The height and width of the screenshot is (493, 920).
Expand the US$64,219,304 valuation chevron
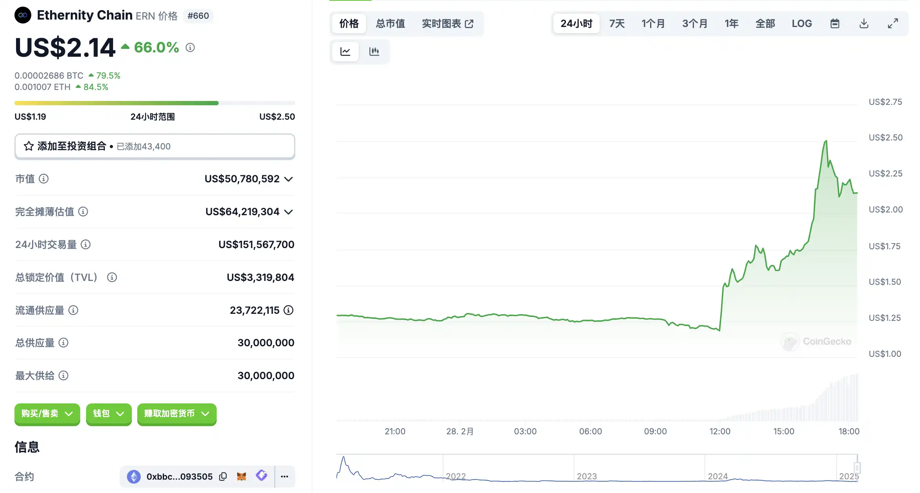289,212
